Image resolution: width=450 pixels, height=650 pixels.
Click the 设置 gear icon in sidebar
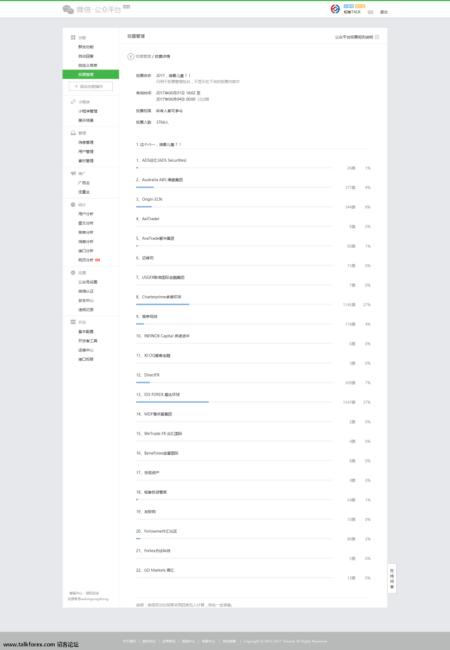coord(73,272)
